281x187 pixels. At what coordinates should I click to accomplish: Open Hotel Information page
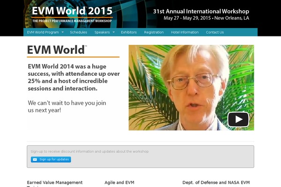[x=185, y=32]
